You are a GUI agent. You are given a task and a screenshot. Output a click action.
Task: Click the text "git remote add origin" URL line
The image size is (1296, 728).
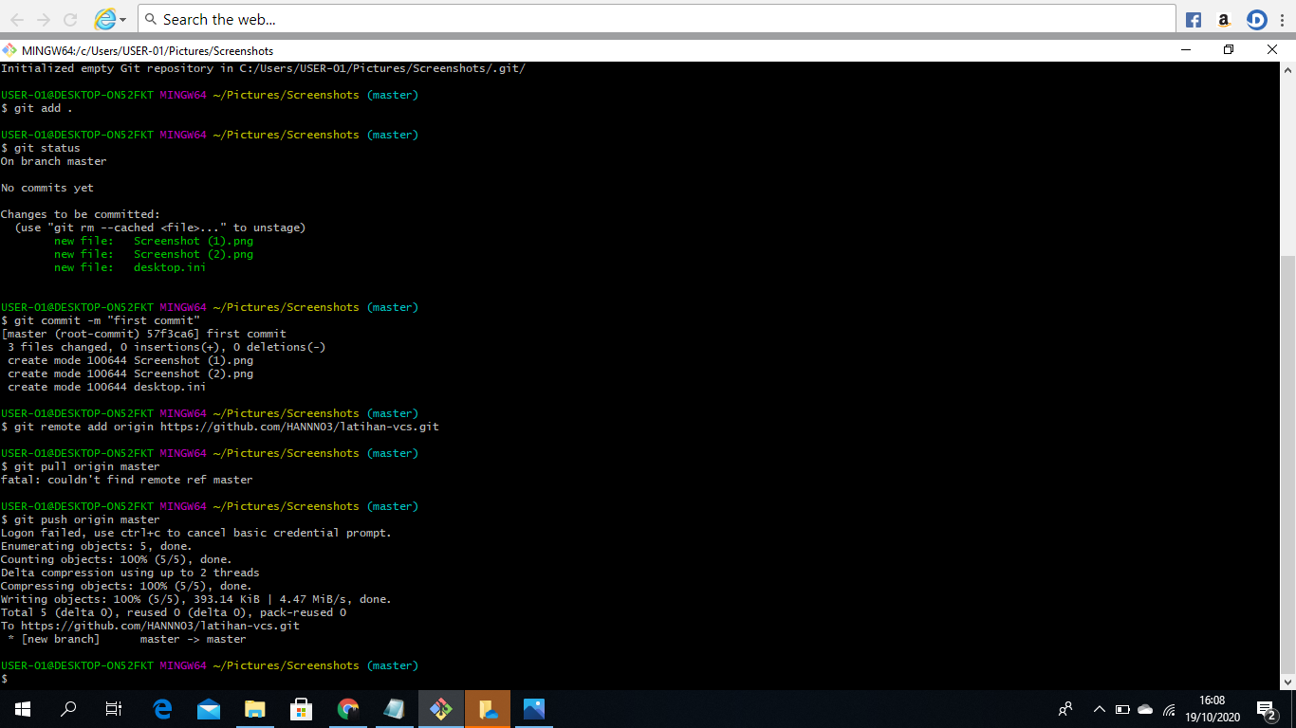coord(220,427)
